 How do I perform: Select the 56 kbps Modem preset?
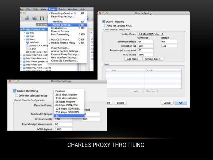(69, 102)
